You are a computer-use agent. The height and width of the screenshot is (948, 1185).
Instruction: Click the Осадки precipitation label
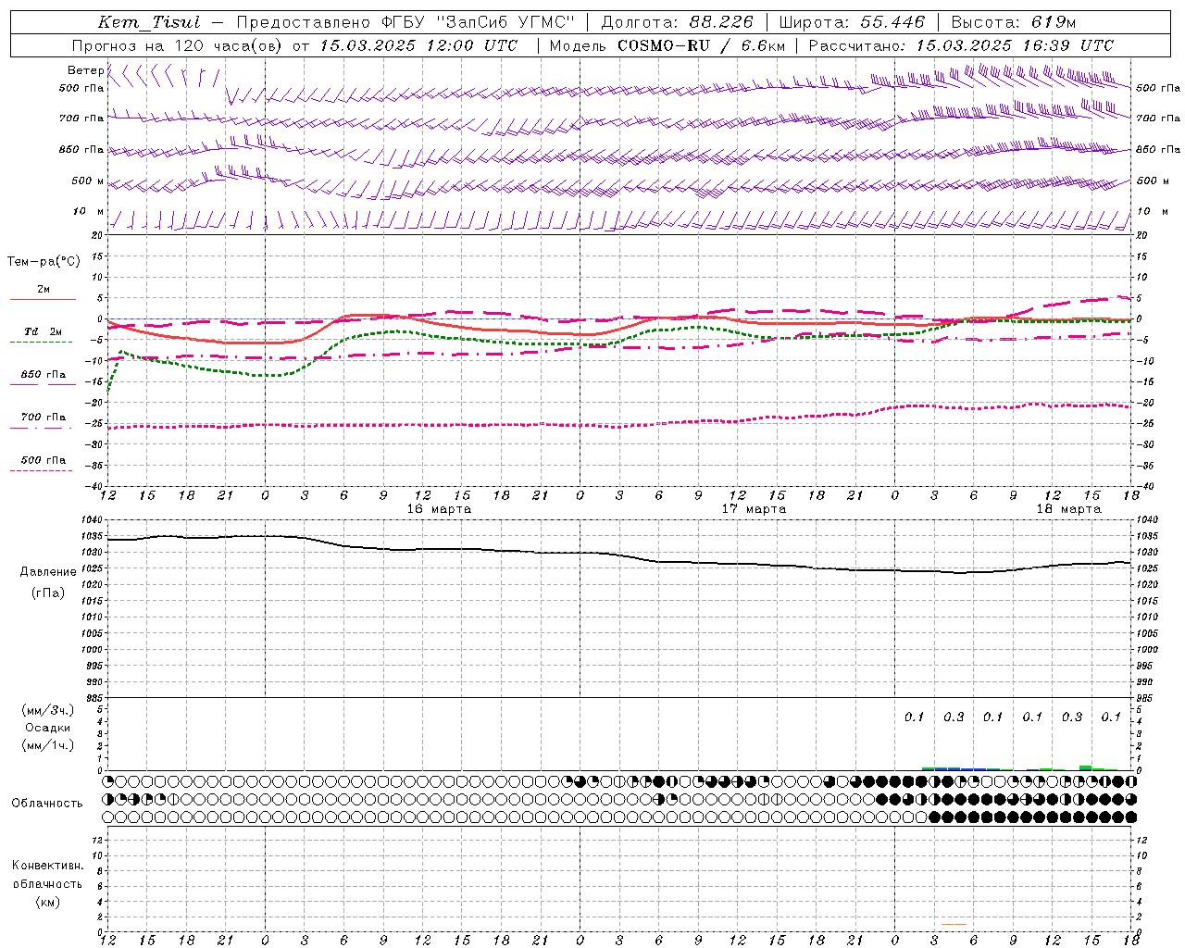pyautogui.click(x=48, y=728)
